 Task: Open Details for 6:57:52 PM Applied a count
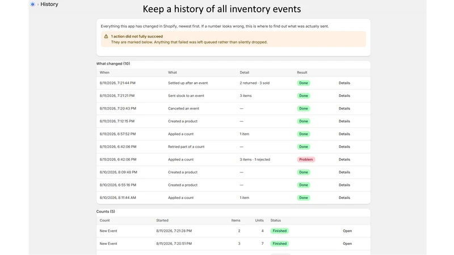pos(344,134)
